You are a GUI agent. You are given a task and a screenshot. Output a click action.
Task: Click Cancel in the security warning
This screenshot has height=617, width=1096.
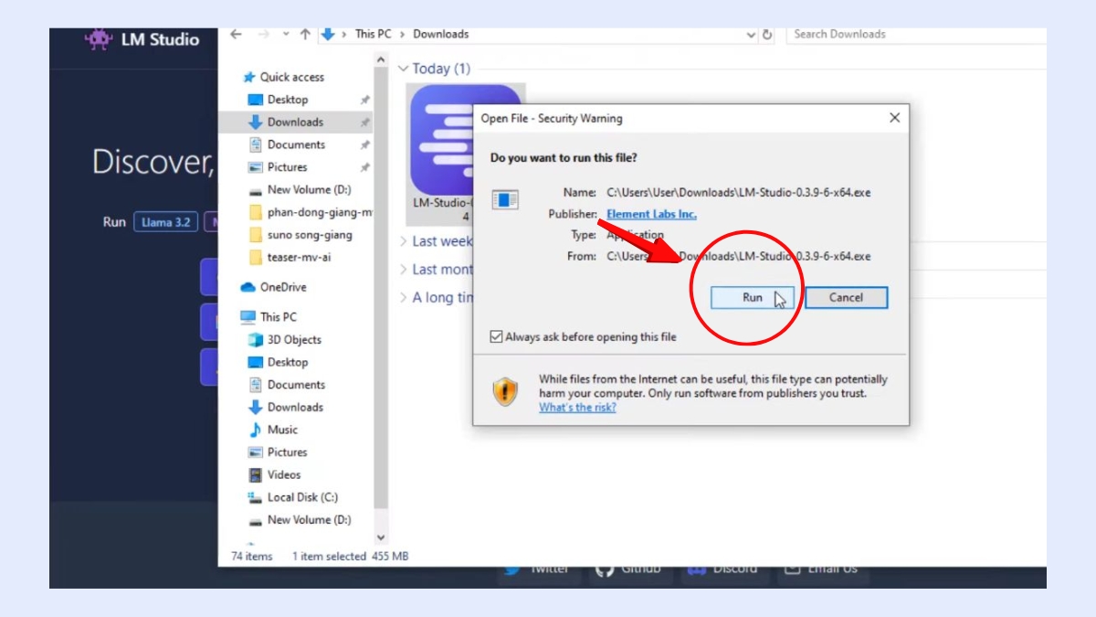(x=846, y=298)
